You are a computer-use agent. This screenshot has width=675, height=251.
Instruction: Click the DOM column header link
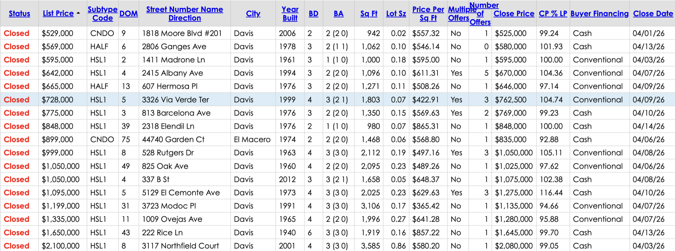click(x=128, y=14)
